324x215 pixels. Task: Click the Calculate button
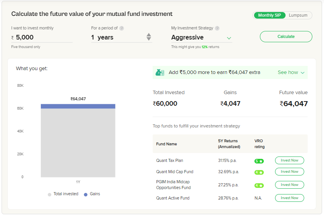pyautogui.click(x=286, y=36)
